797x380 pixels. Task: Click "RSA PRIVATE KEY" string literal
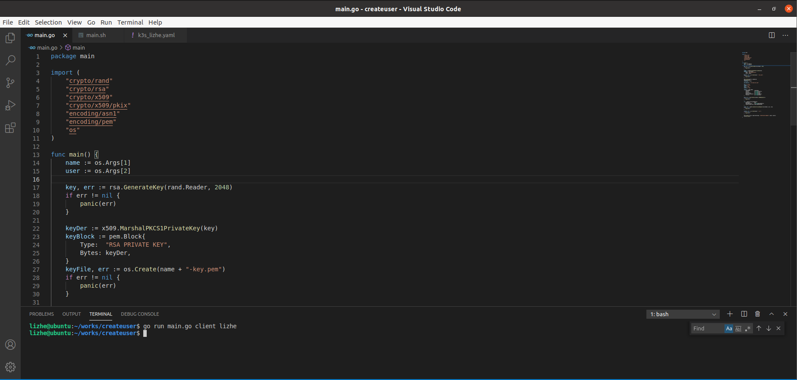coord(136,245)
